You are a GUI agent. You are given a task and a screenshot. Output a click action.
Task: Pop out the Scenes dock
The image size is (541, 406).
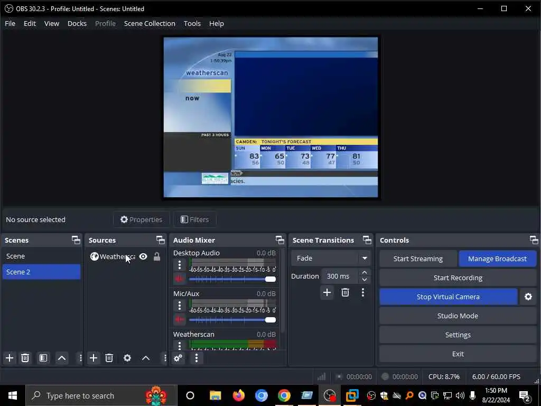point(76,240)
